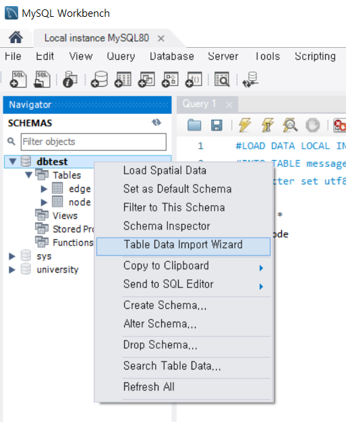Switch to Local instance MySQL80 tab
Screen dimensions: 346x422
[x=96, y=38]
